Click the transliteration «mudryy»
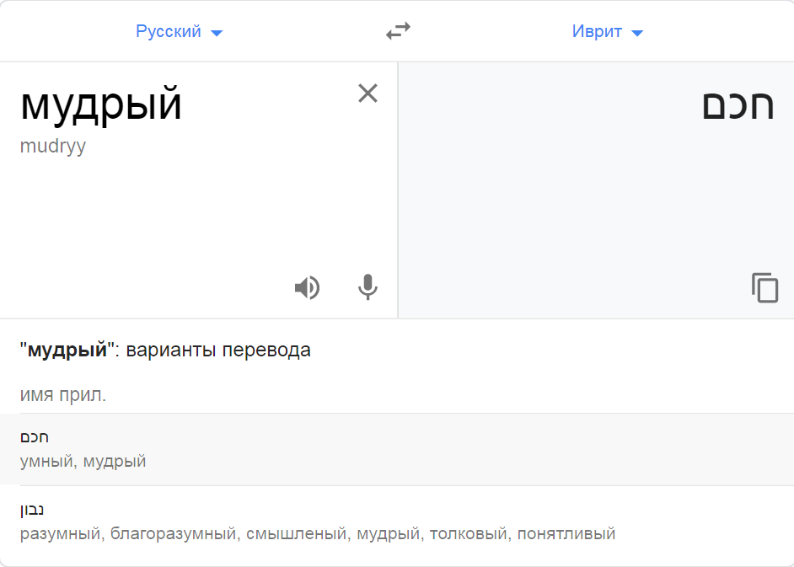 click(53, 146)
